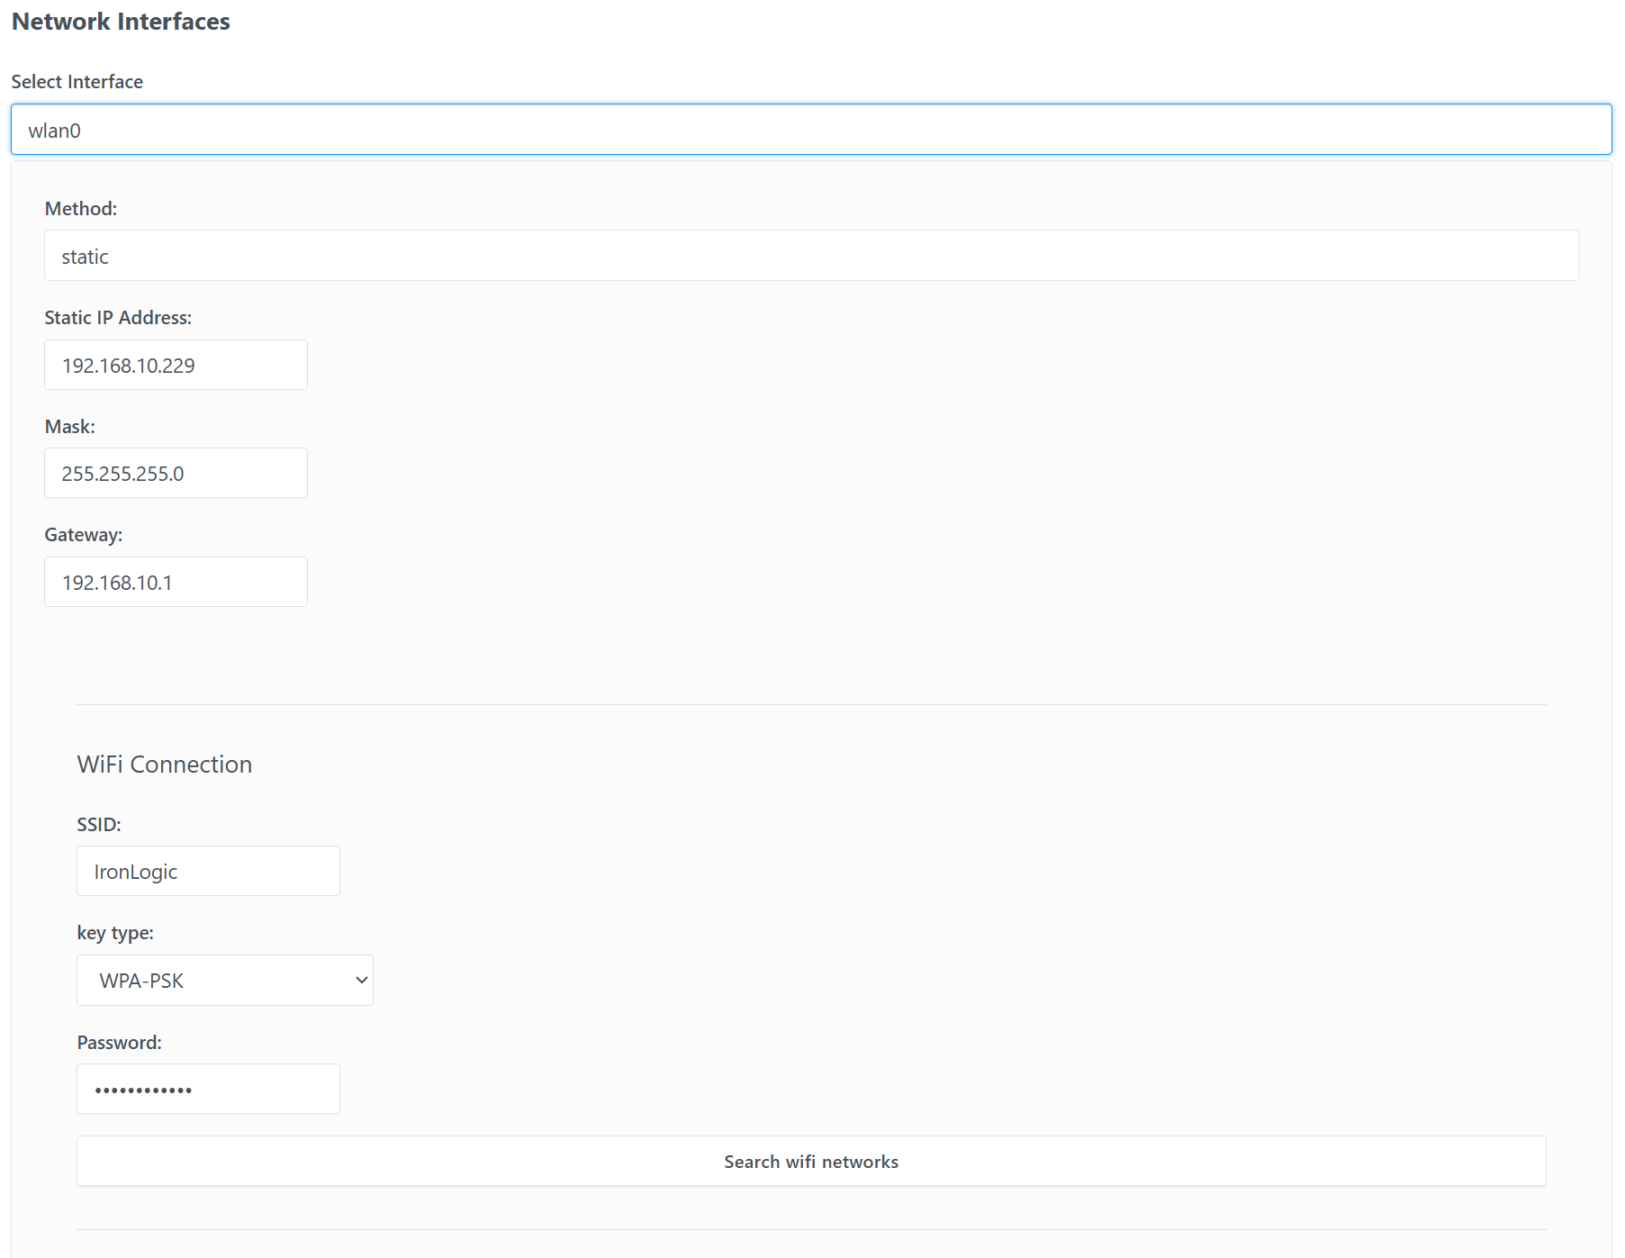Click the Mask label
Image resolution: width=1625 pixels, height=1258 pixels.
(x=69, y=427)
